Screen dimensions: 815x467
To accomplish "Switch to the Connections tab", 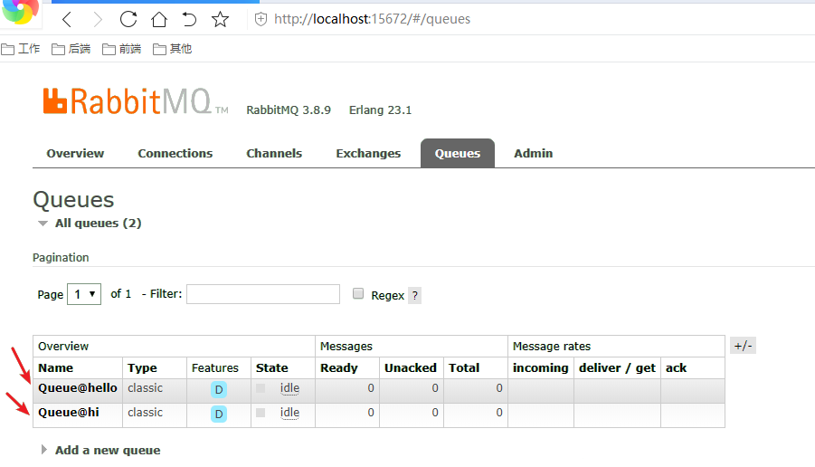I will tap(175, 154).
